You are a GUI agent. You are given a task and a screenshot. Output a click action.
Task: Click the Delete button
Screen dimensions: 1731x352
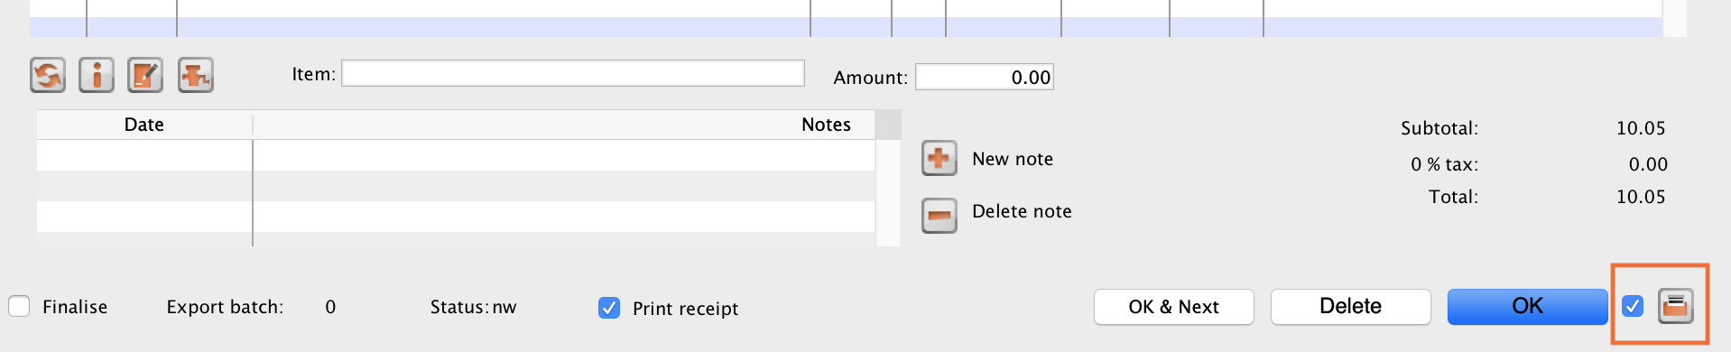(1351, 307)
